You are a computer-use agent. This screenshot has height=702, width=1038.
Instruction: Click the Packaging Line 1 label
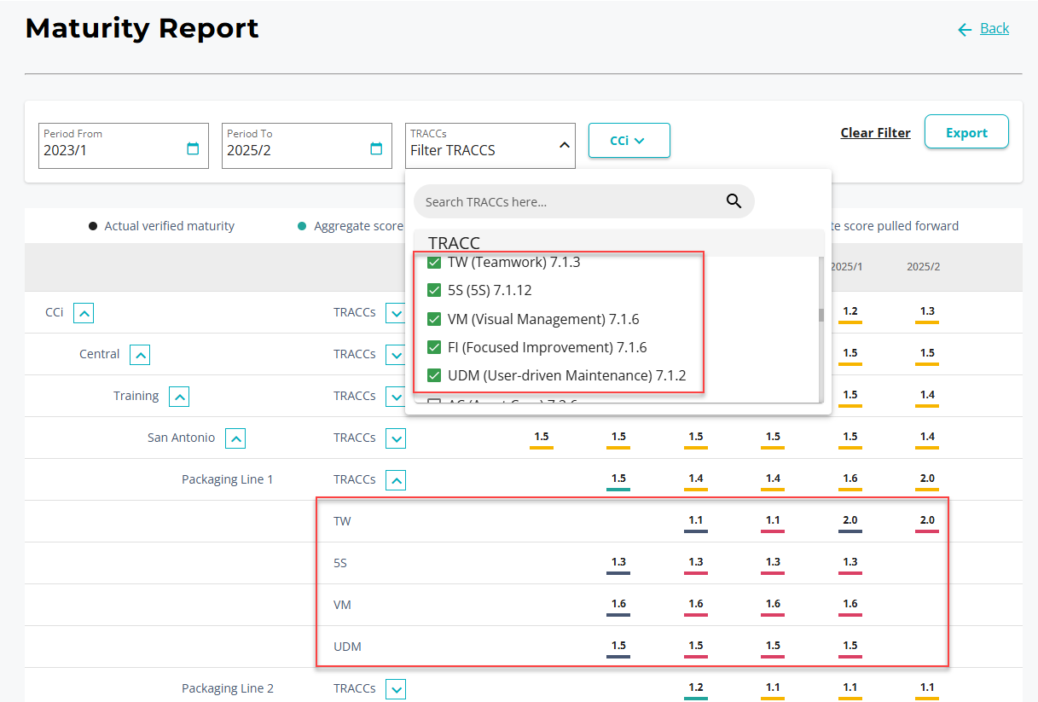[228, 479]
